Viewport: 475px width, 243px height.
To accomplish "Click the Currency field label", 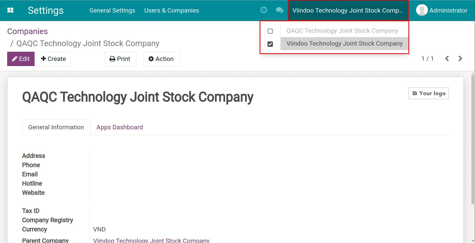I will click(x=35, y=229).
